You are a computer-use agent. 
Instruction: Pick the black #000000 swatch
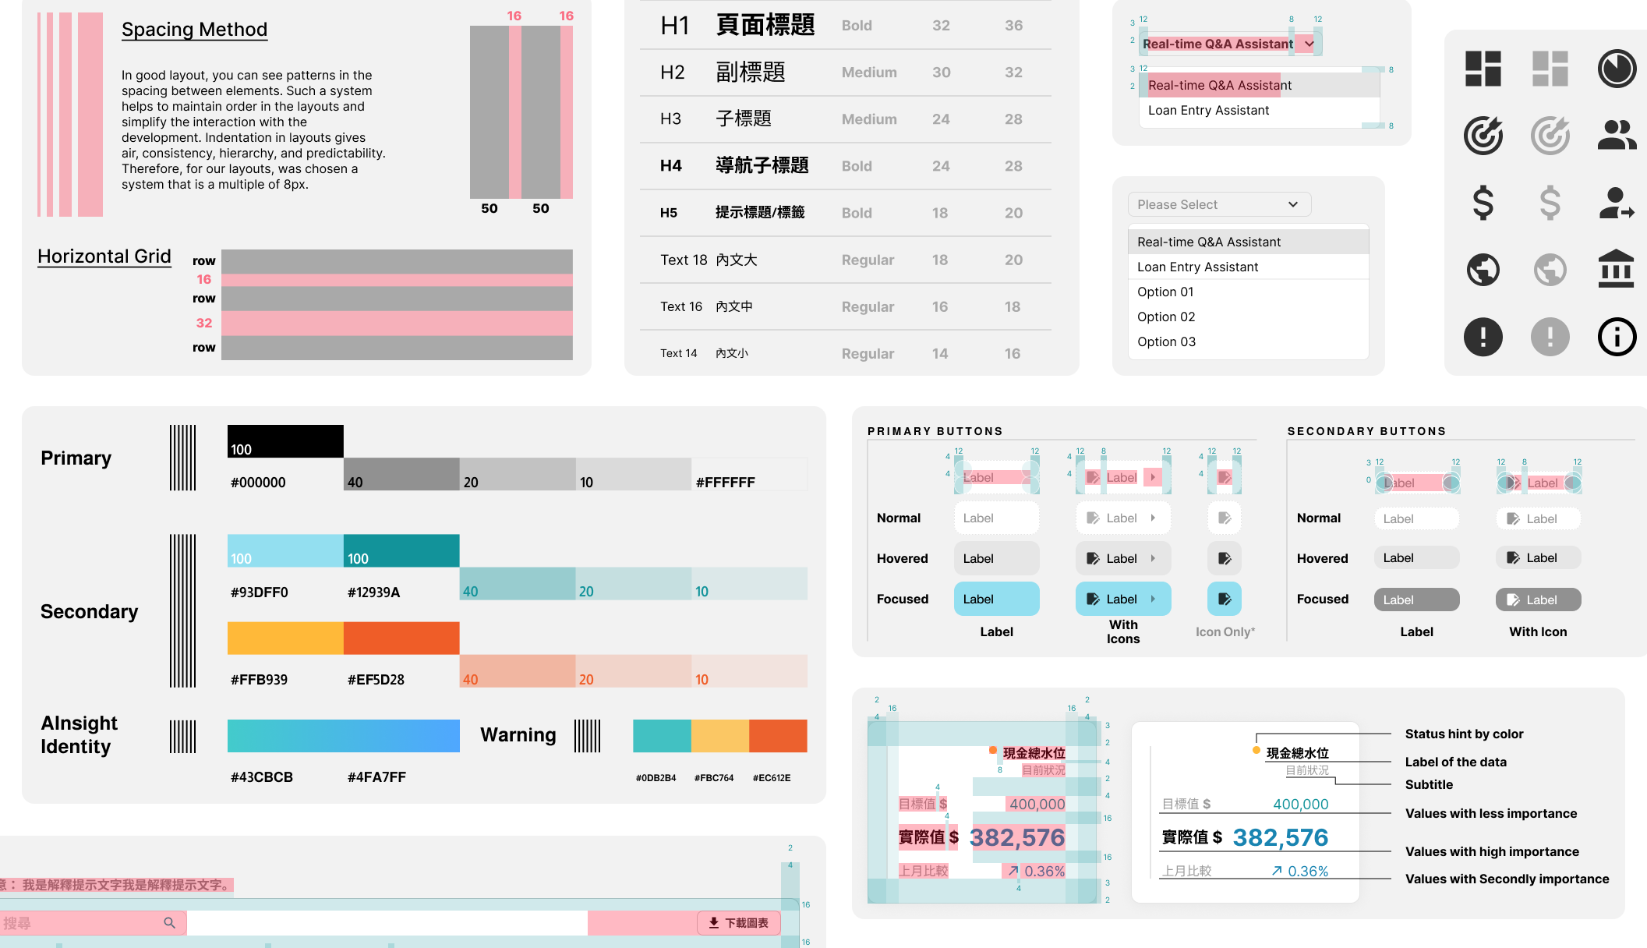click(285, 441)
